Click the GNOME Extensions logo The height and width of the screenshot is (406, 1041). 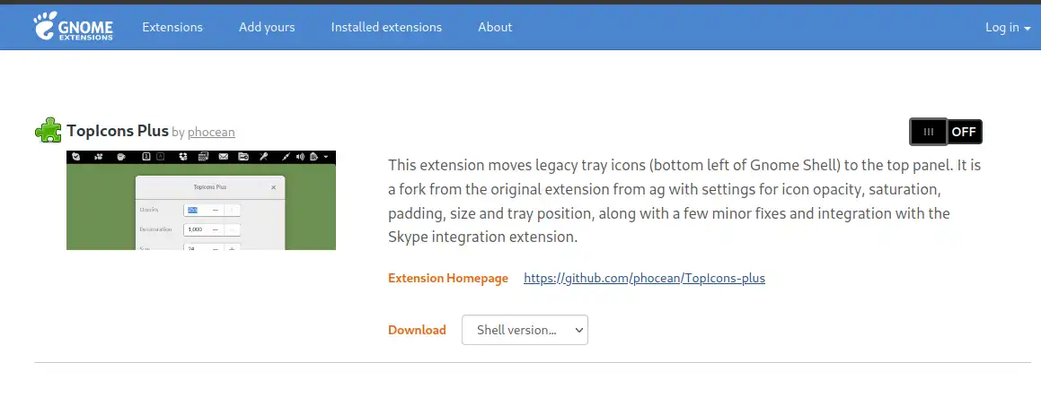pos(74,27)
